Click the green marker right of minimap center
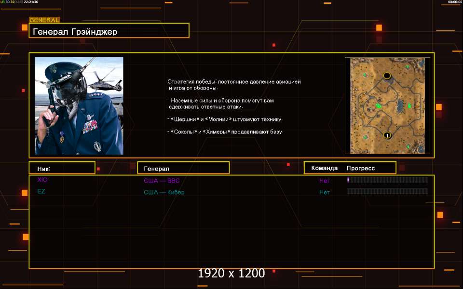The width and height of the screenshot is (463, 289). (x=409, y=105)
